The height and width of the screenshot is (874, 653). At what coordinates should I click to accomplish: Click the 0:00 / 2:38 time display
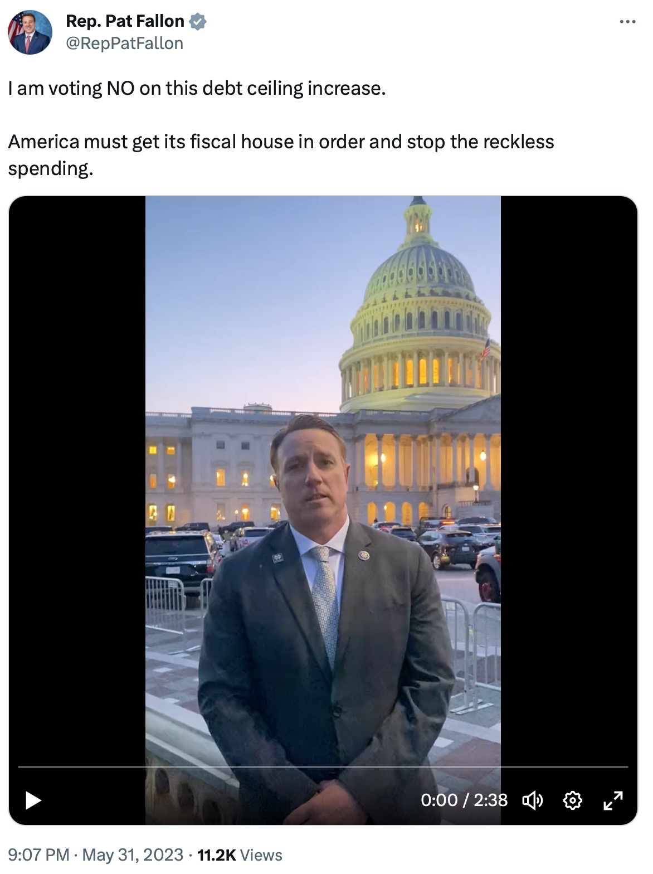coord(464,800)
